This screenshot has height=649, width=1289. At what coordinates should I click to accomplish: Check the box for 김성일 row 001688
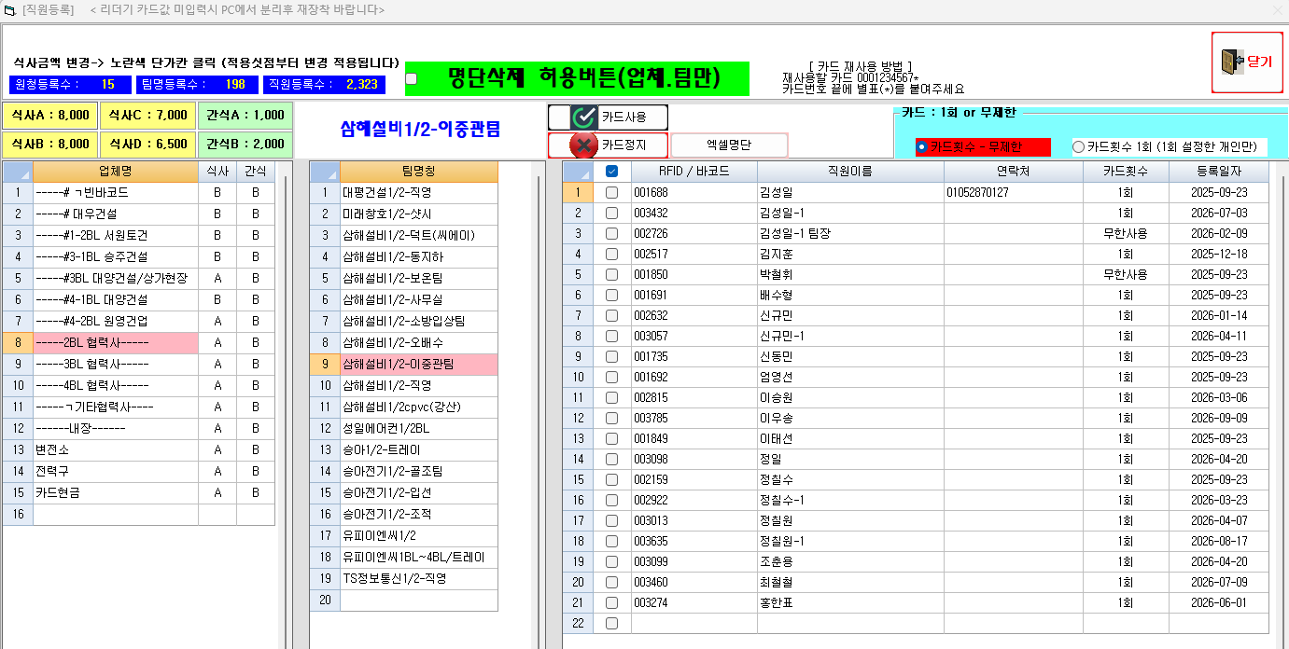[x=612, y=192]
